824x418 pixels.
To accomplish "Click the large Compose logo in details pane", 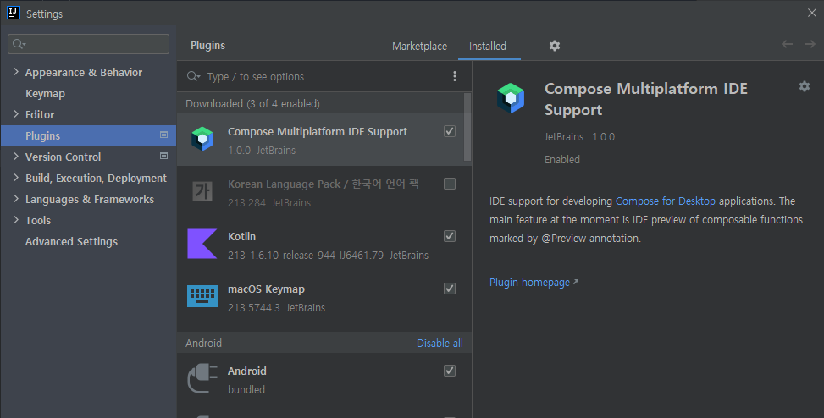I will 511,98.
